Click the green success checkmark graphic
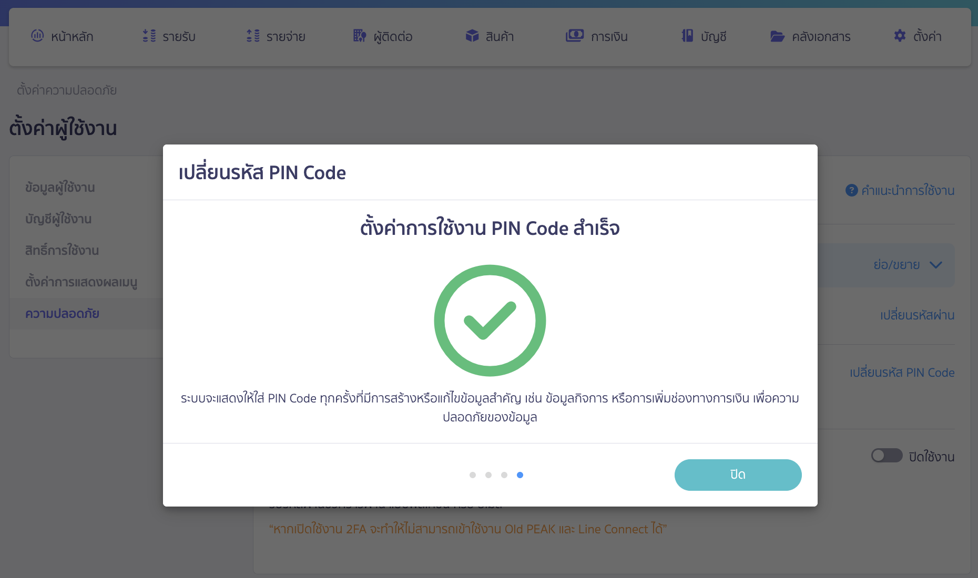Screen dimensions: 978x578 490,321
